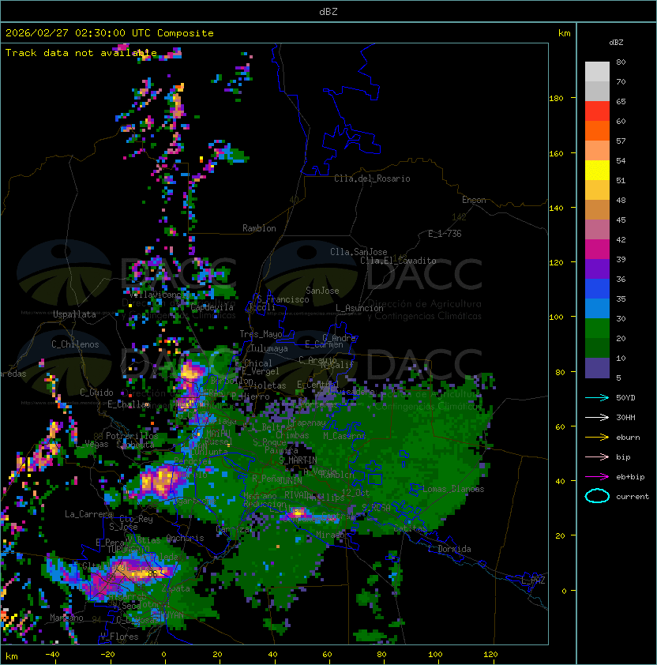Select the light grey 70-80 dBZ swatch
The image size is (657, 665).
click(597, 72)
